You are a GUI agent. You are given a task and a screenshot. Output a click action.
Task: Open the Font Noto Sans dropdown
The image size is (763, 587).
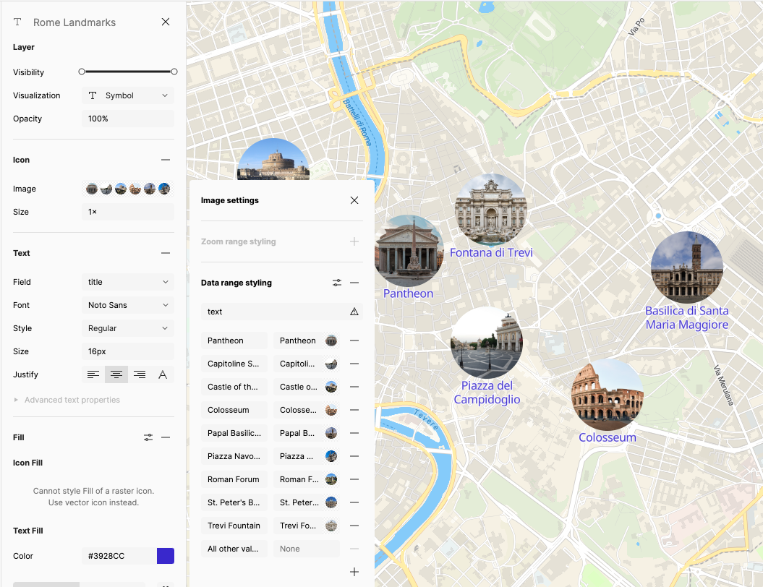[x=128, y=305]
